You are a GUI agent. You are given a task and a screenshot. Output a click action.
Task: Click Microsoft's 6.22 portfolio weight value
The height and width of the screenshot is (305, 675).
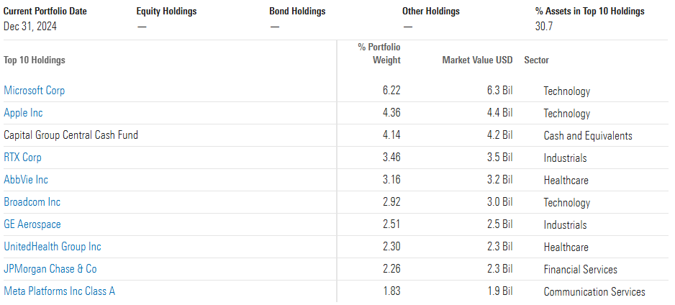click(391, 91)
